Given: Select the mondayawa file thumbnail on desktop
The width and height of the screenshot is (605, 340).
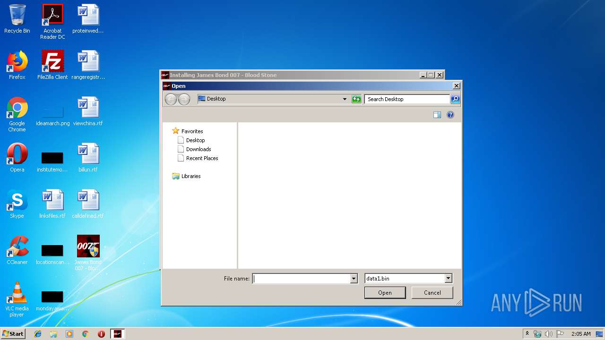Looking at the screenshot, I should tap(52, 301).
